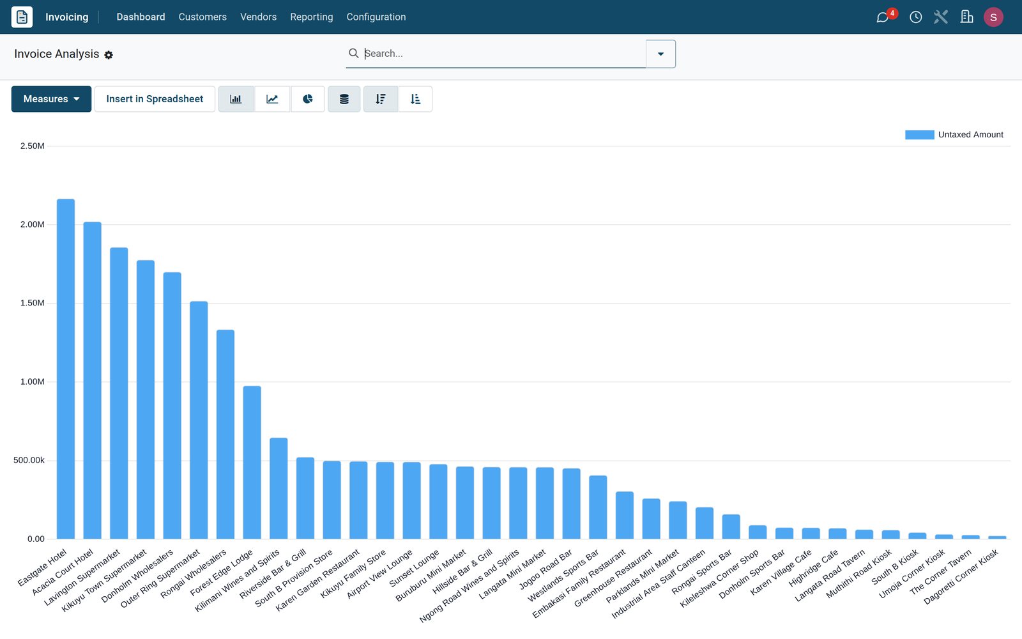
Task: Open the user avatar S menu
Action: pos(993,17)
